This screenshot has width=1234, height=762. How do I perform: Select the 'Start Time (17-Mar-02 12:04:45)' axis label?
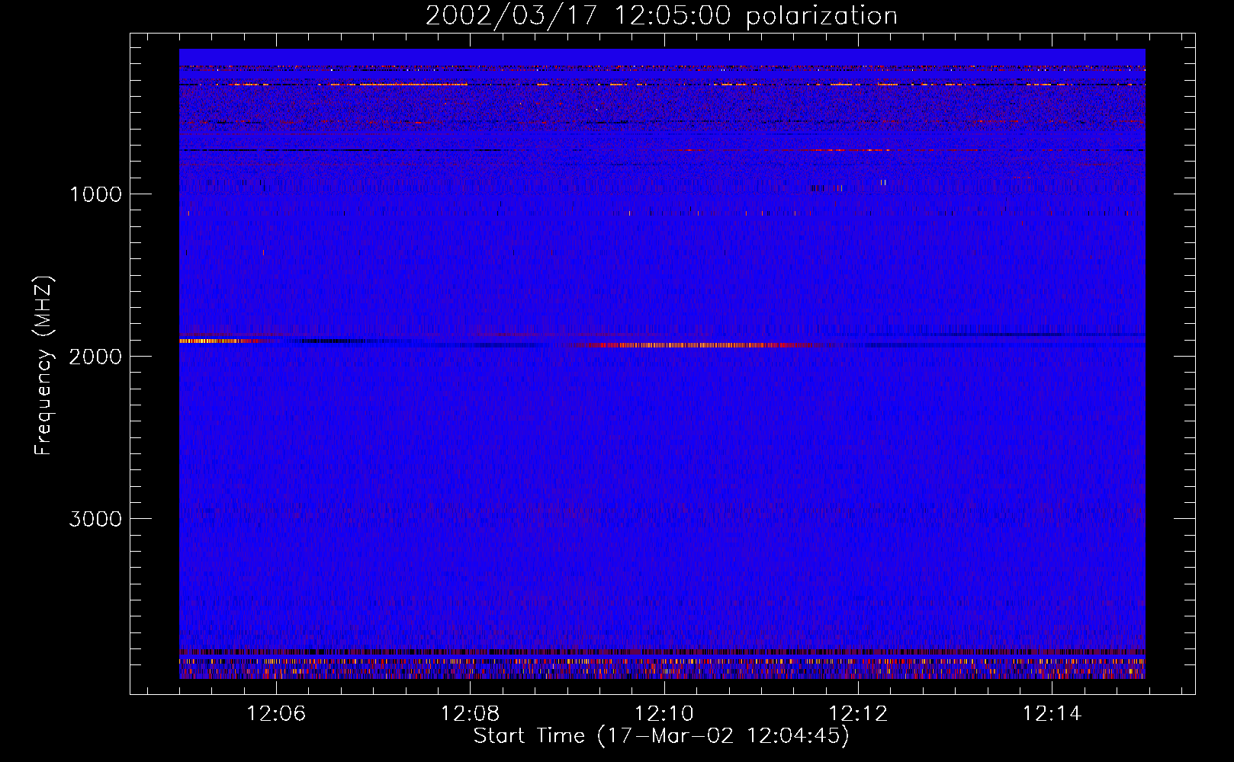pos(661,736)
